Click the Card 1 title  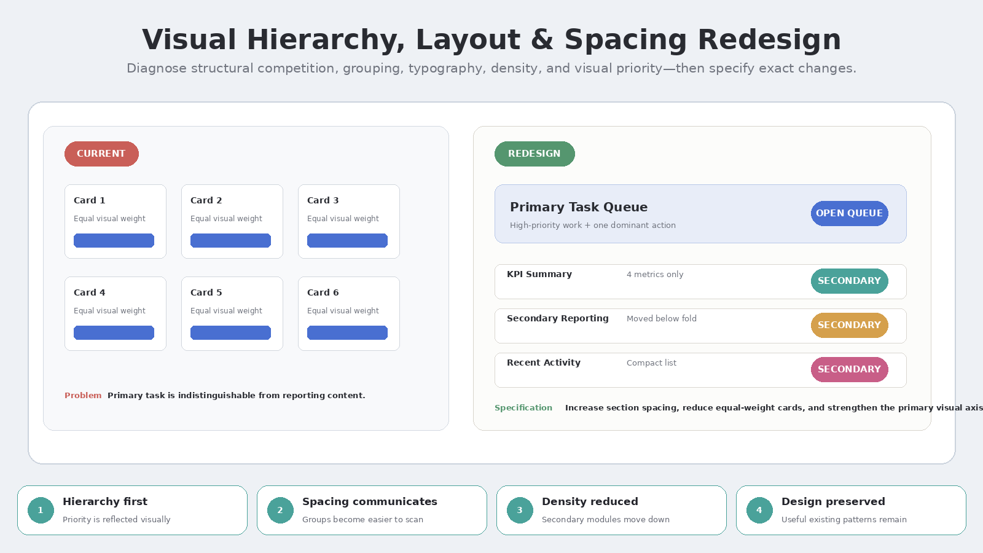click(90, 200)
